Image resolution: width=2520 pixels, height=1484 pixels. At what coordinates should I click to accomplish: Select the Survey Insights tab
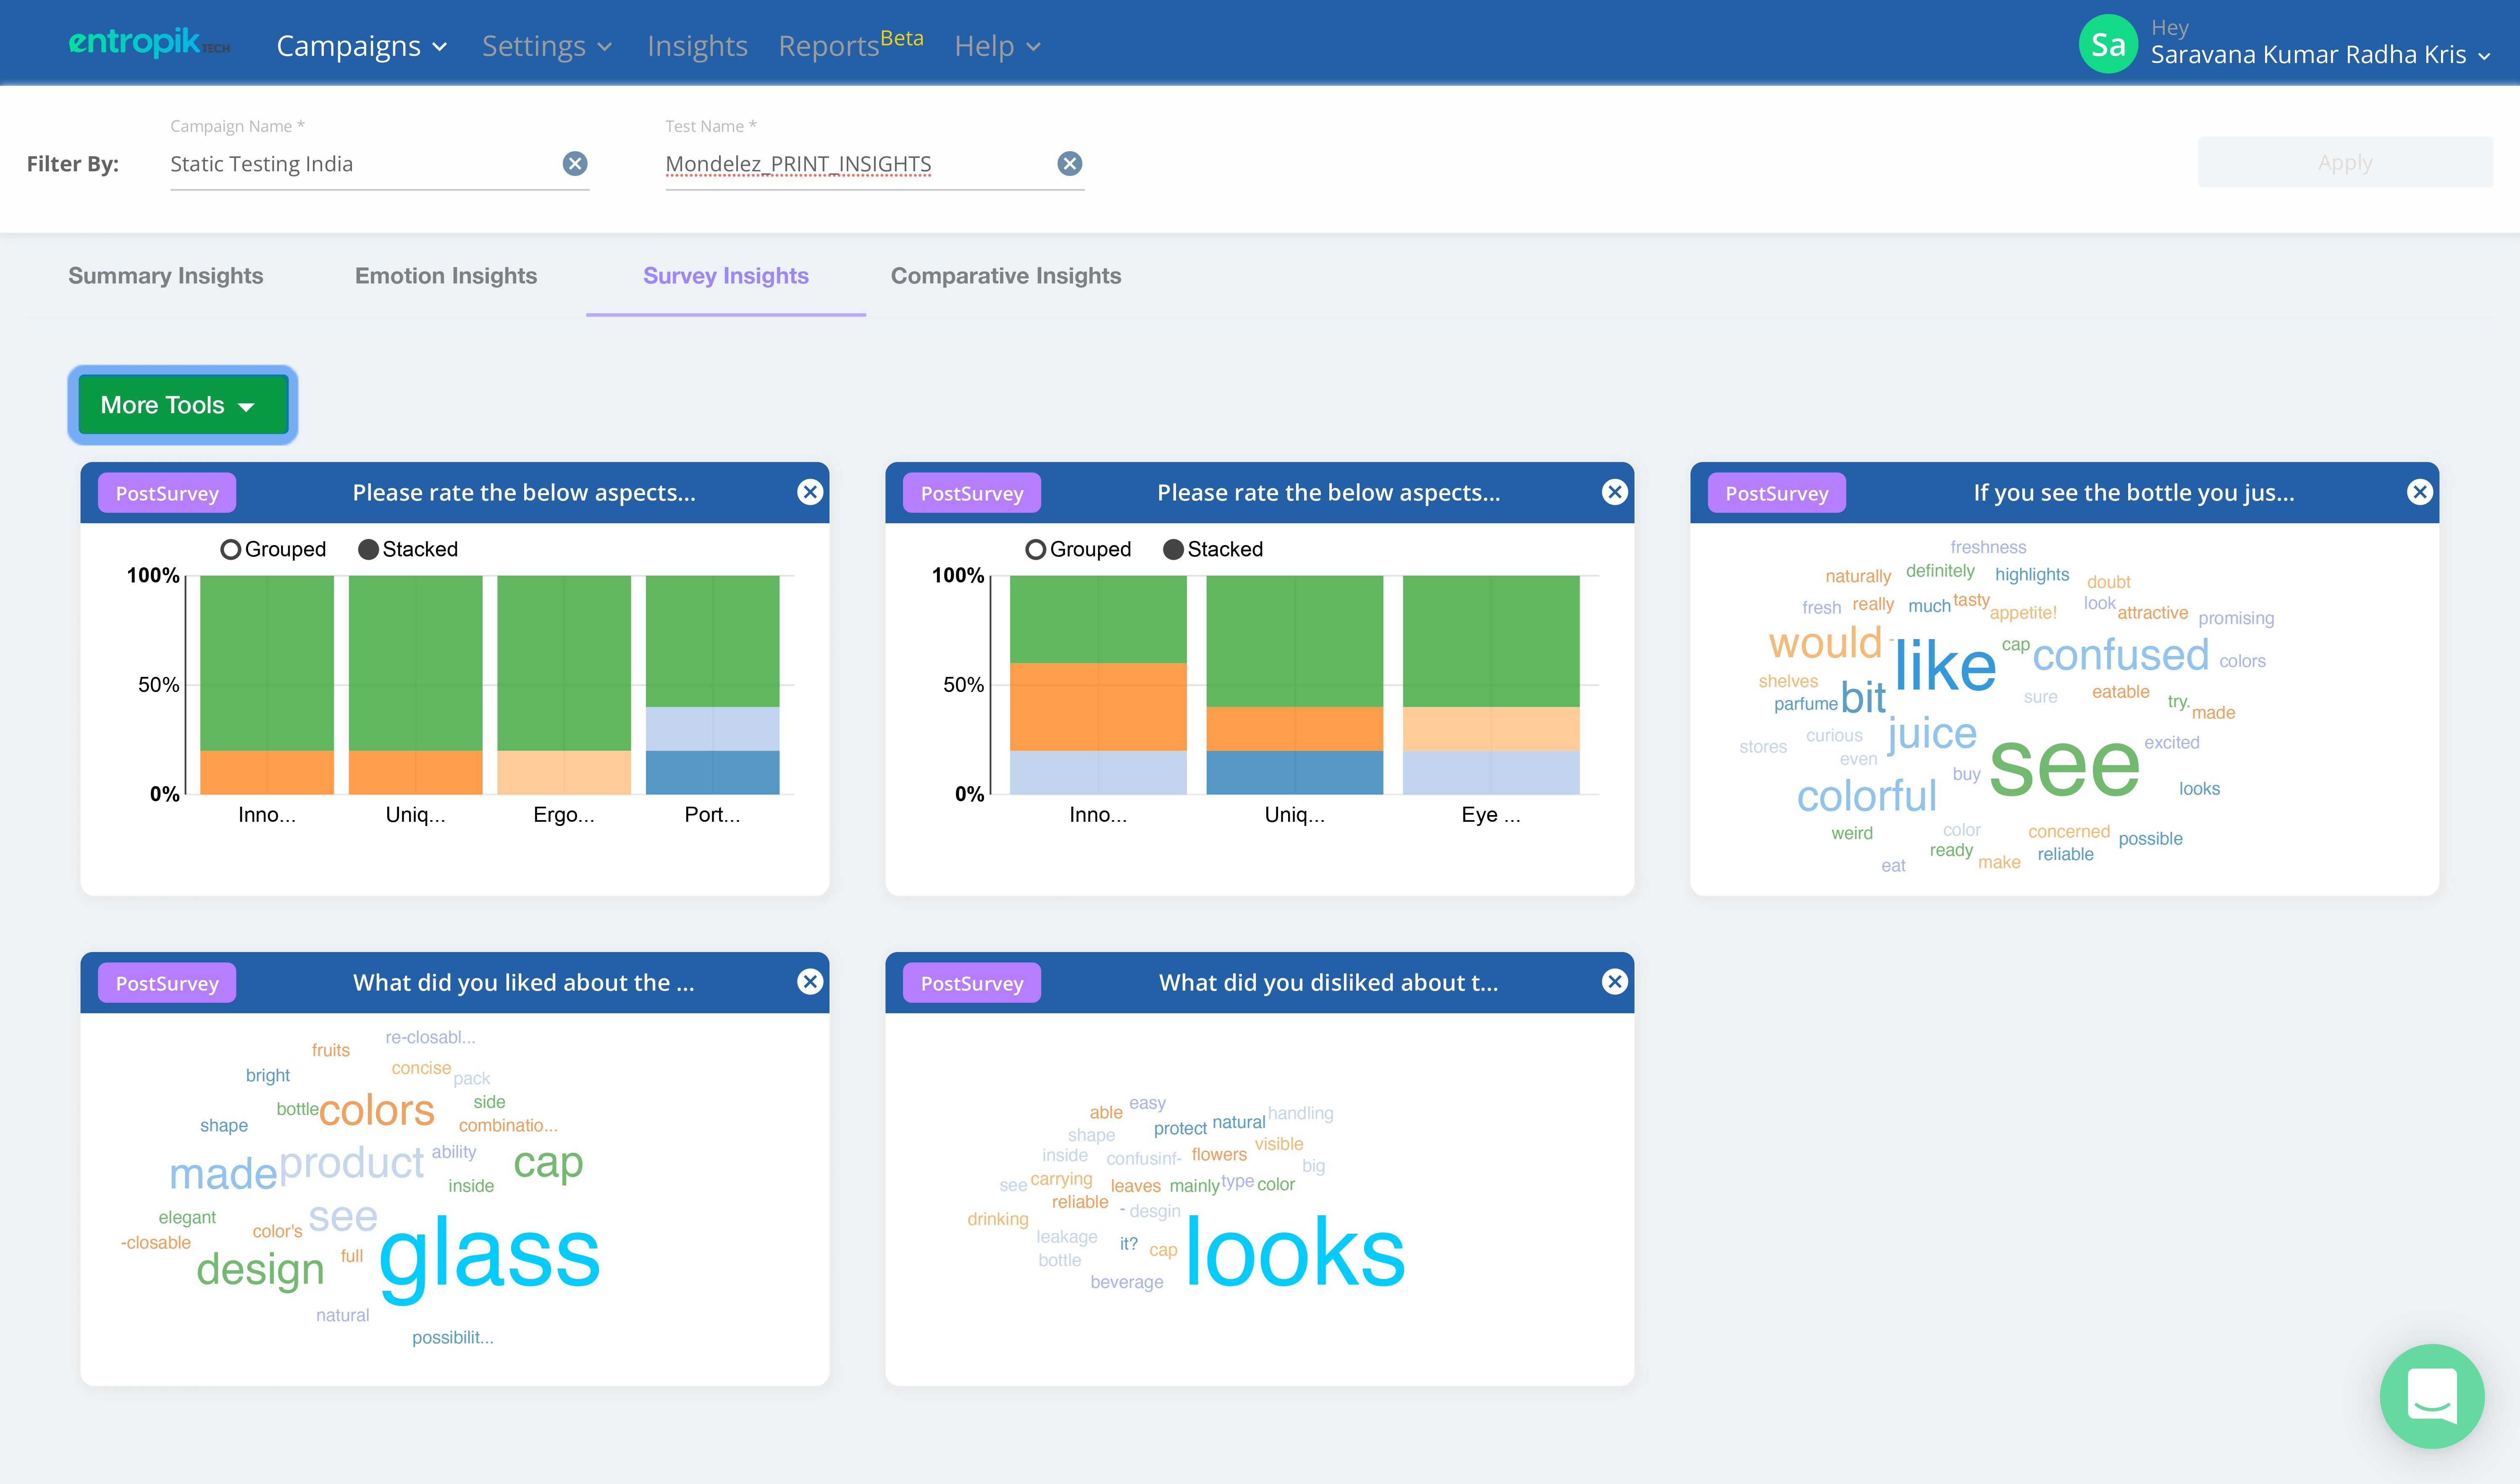(x=726, y=276)
